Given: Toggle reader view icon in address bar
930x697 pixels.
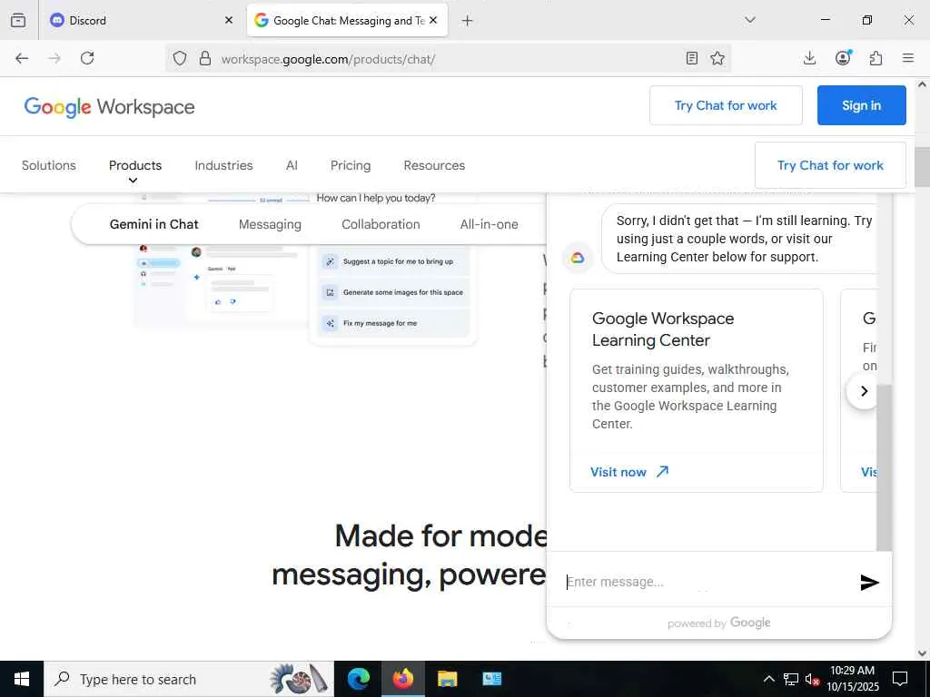Looking at the screenshot, I should tap(691, 58).
